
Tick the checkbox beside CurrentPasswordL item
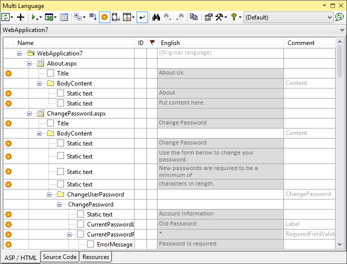coord(80,224)
